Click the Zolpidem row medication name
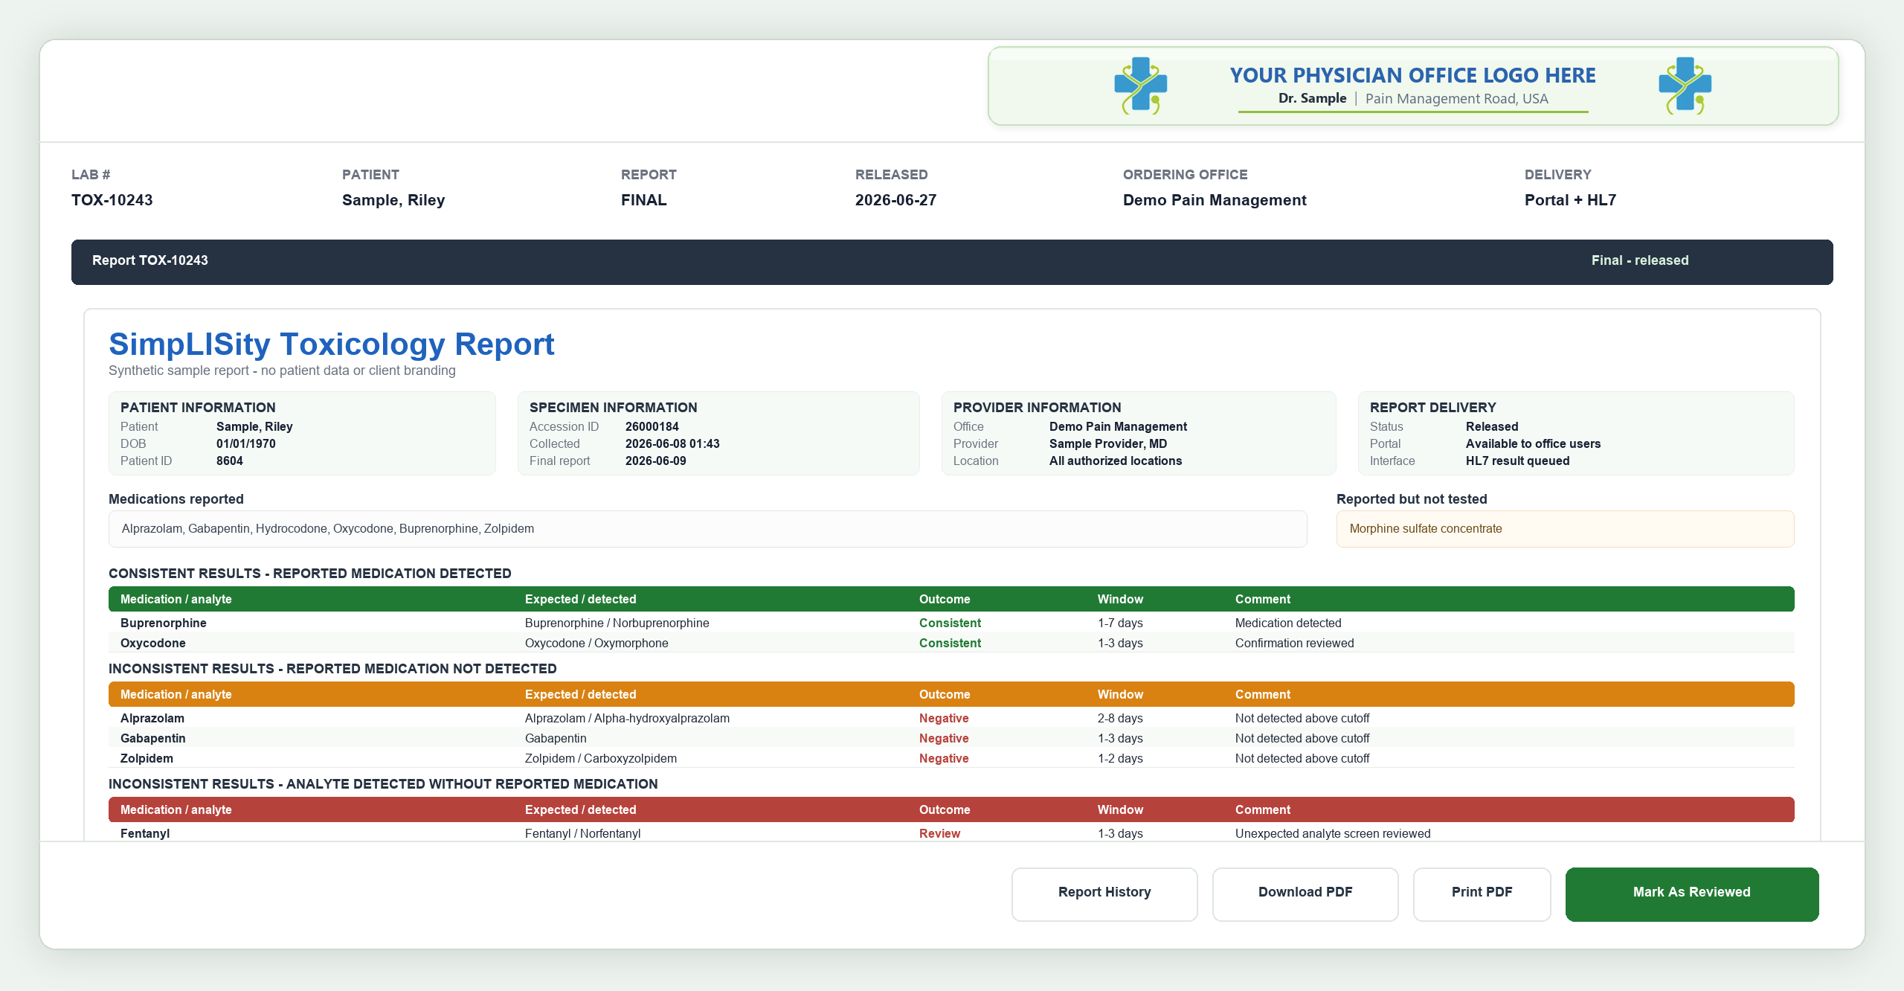This screenshot has width=1904, height=991. point(147,758)
